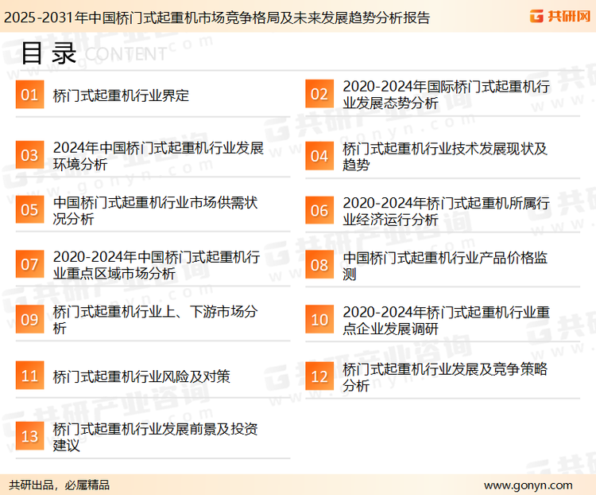Click the report title at the top
This screenshot has height=495, width=596.
click(x=217, y=17)
